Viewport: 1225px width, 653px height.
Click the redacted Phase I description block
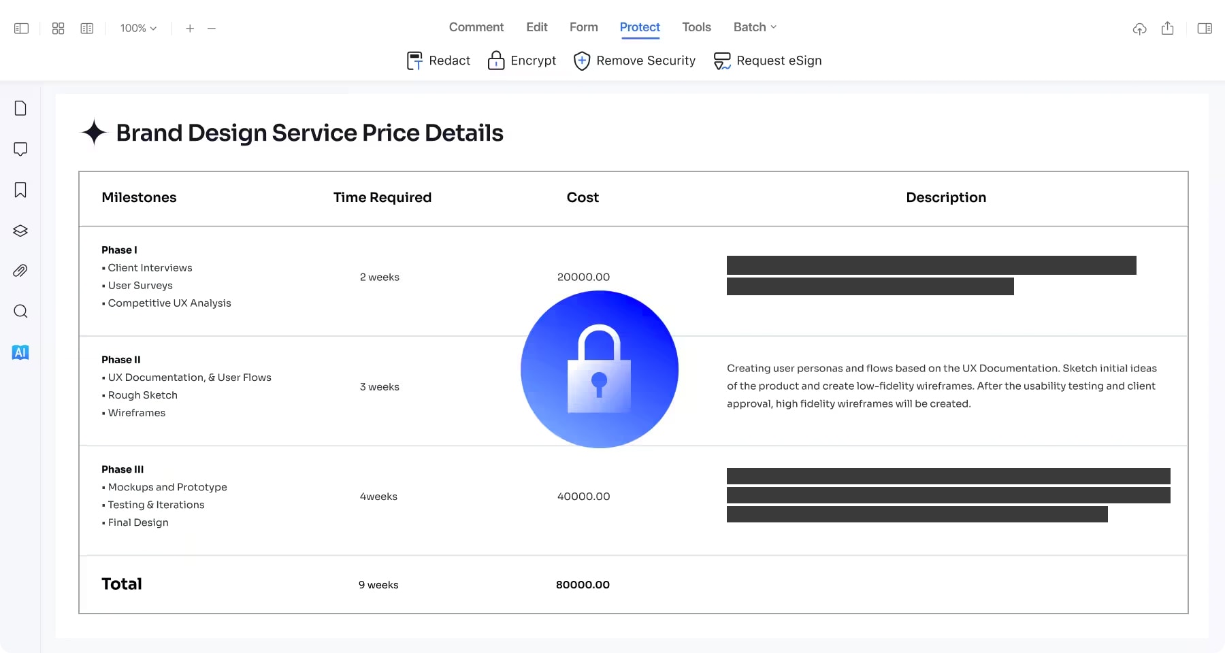coord(931,275)
